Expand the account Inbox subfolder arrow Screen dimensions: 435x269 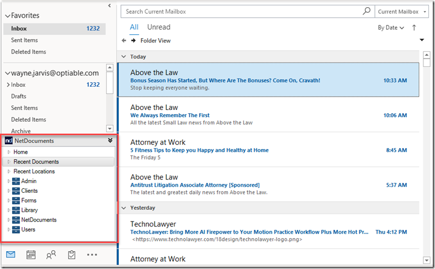(x=8, y=85)
